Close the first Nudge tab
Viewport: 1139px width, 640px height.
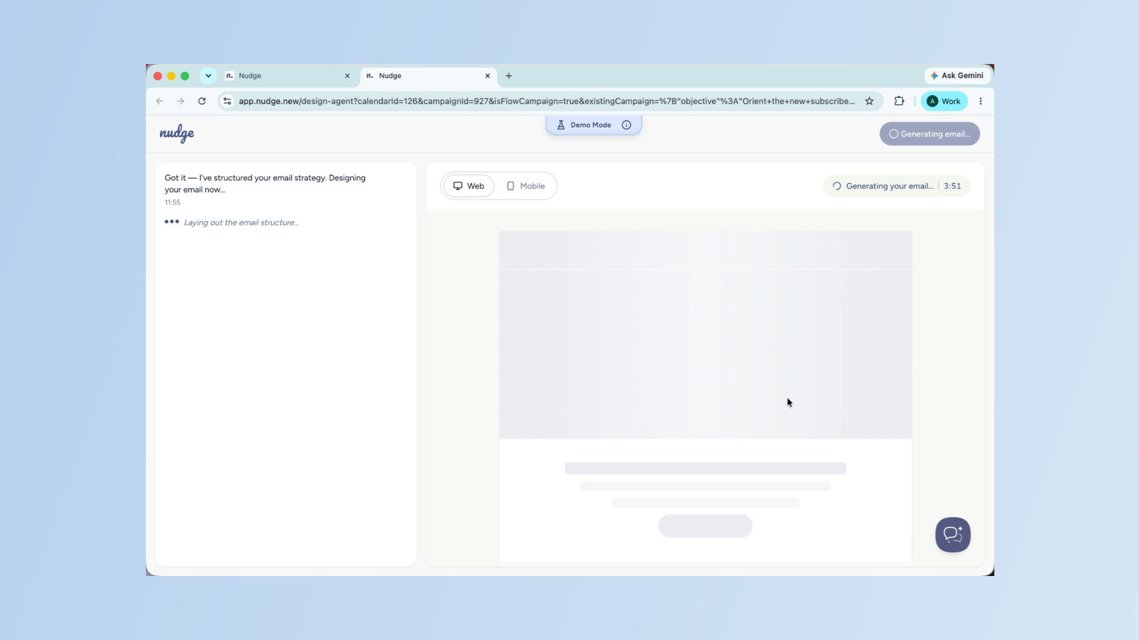tap(348, 76)
